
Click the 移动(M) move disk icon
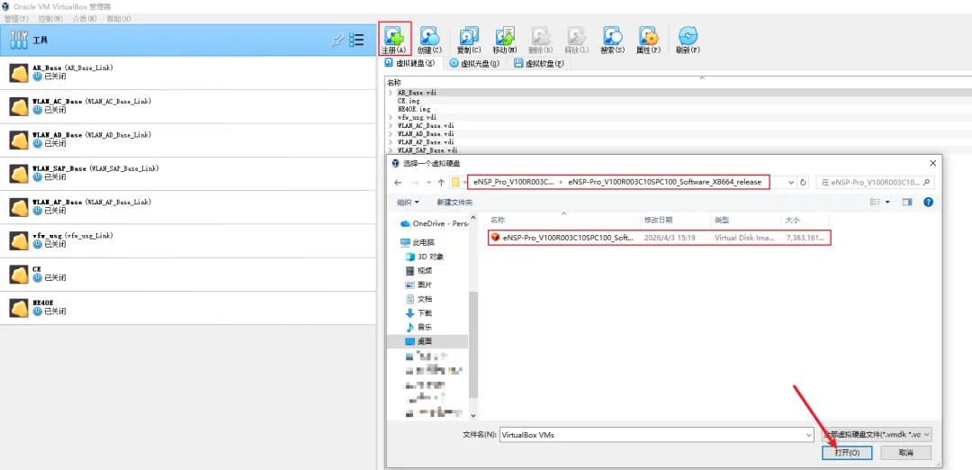point(505,40)
